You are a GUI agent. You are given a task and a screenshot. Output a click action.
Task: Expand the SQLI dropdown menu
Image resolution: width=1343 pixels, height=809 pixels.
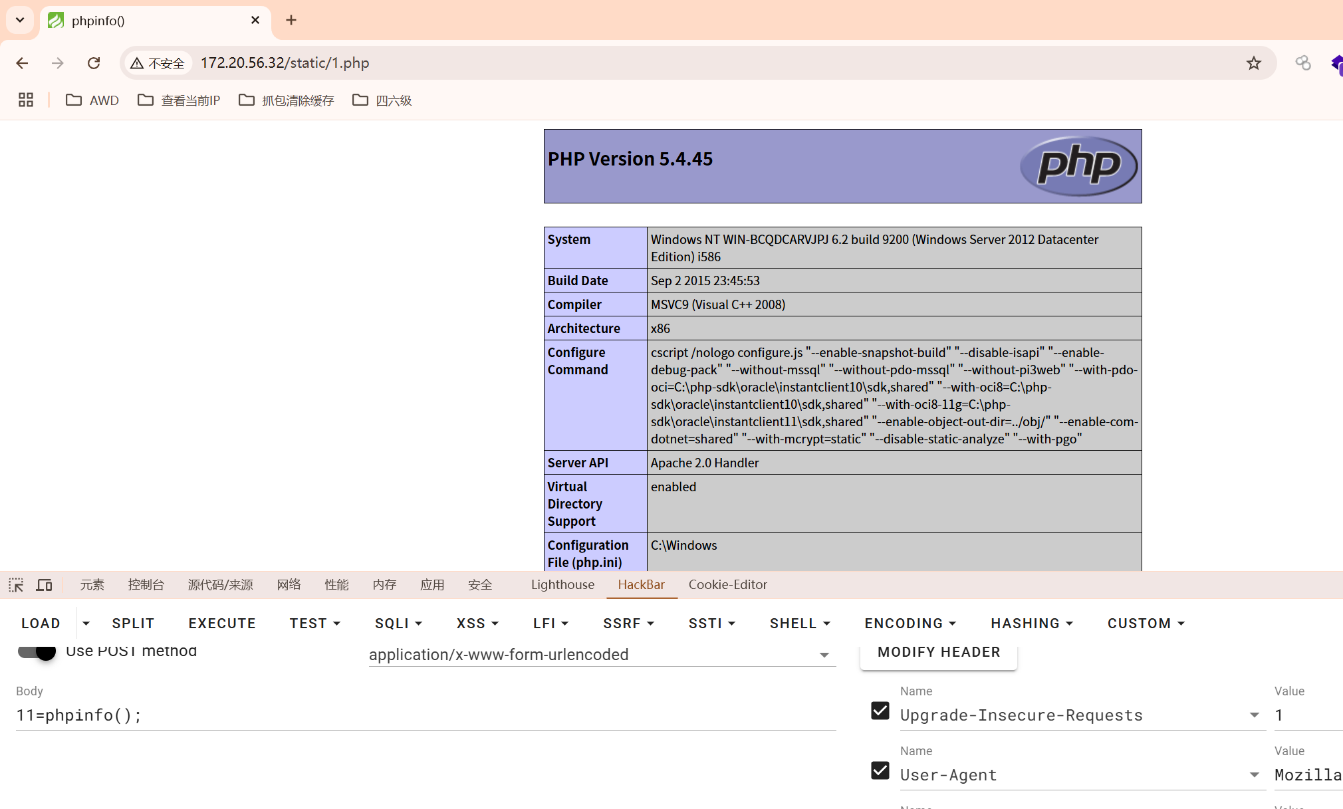398,624
